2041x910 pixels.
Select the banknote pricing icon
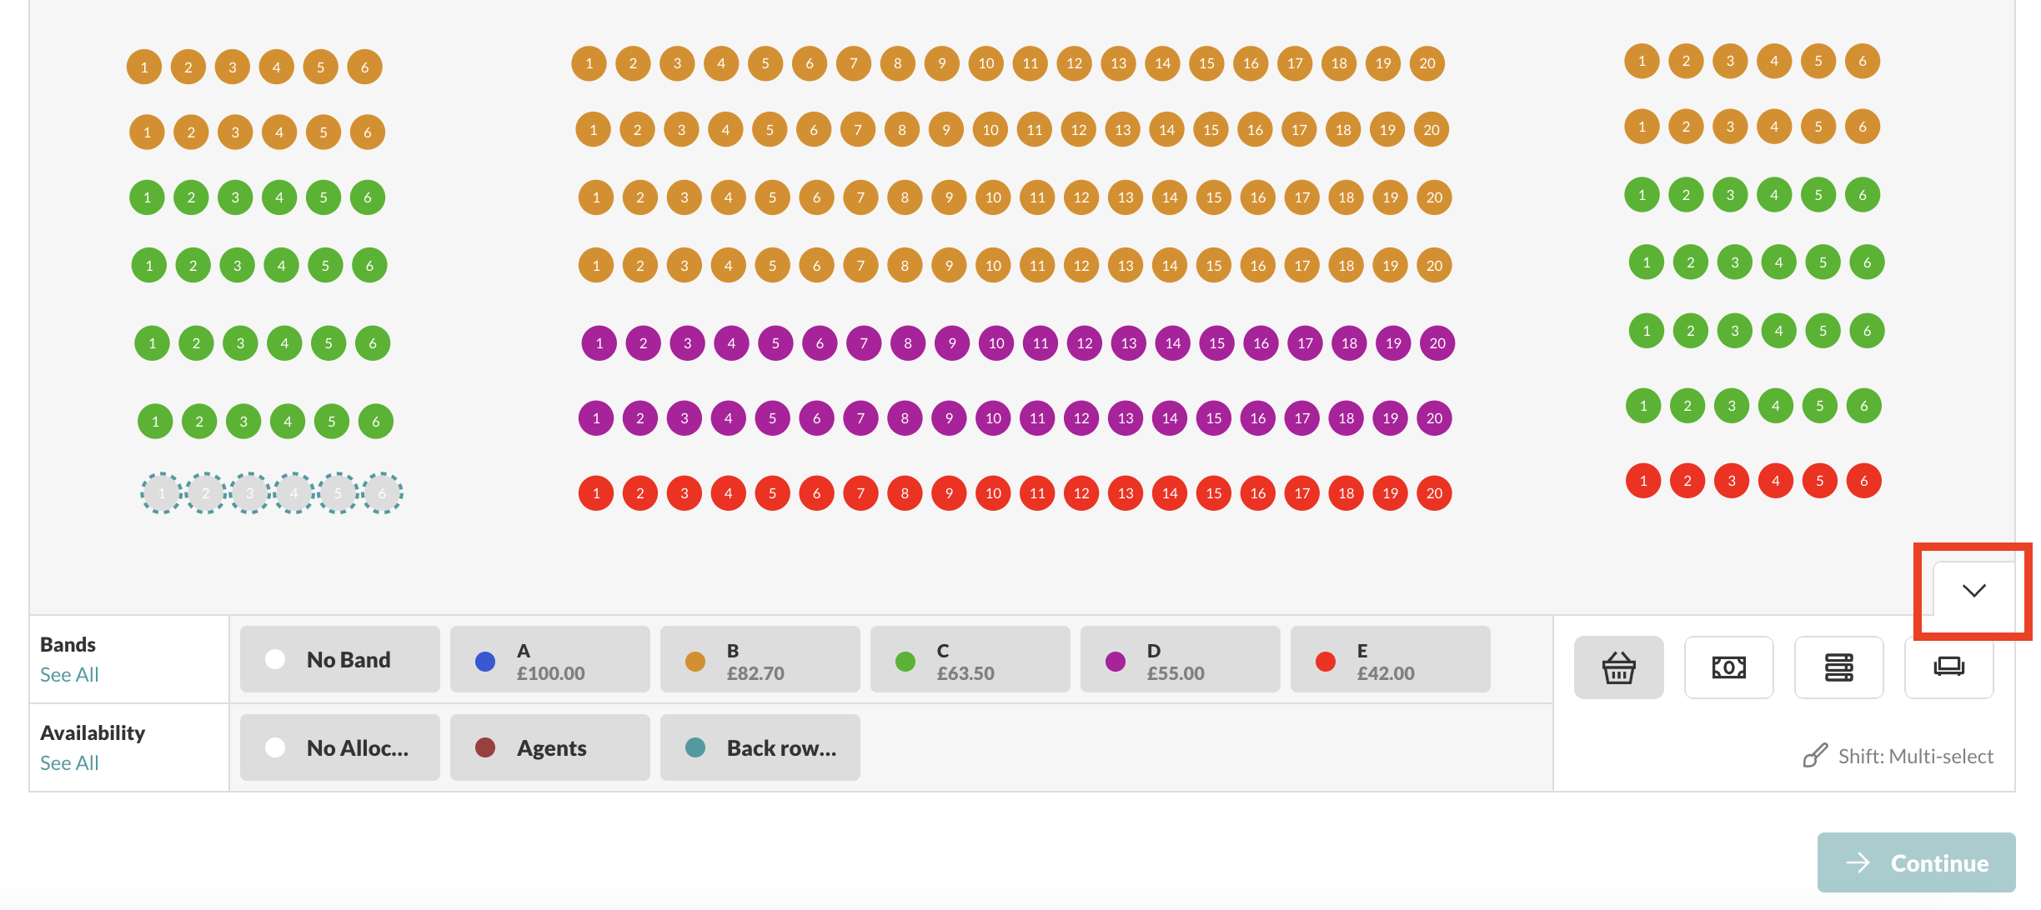tap(1728, 667)
